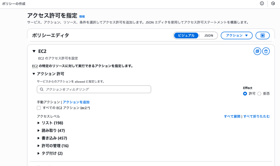The image size is (280, 166).
Task: Click the square panel icon beside アクション
Action: [262, 36]
